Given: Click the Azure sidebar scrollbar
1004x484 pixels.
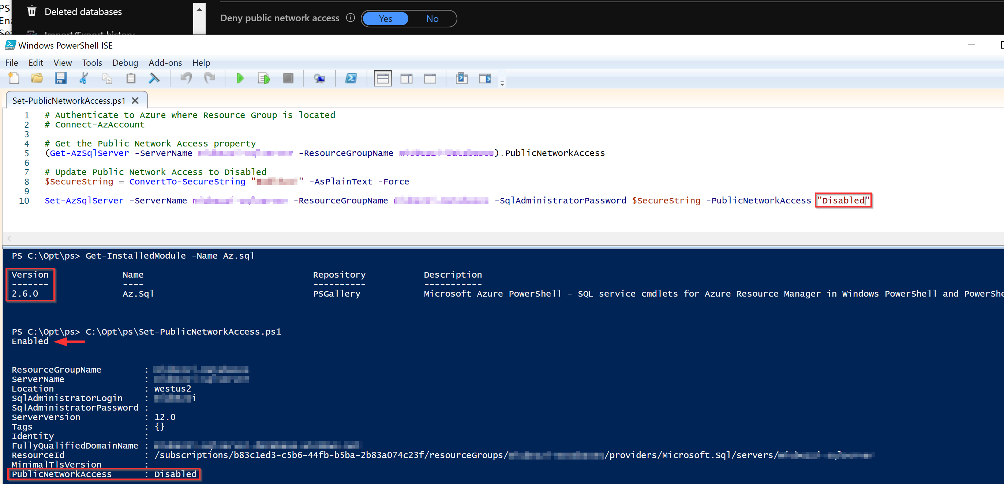Looking at the screenshot, I should point(199,18).
